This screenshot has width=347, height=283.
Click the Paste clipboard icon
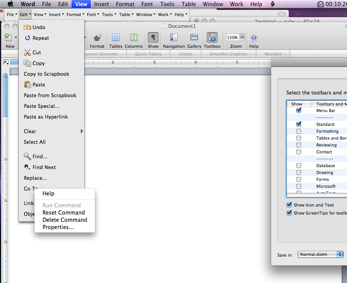[x=28, y=85]
